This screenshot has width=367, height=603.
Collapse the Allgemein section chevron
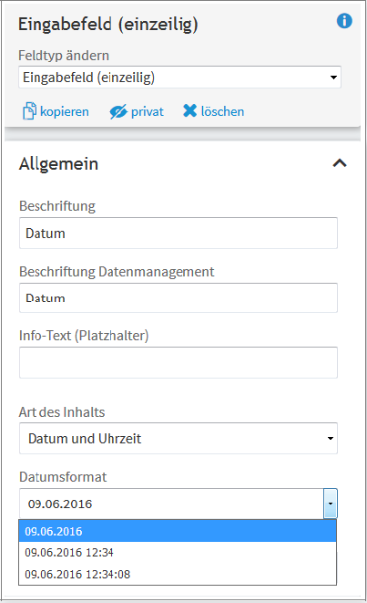pos(340,163)
